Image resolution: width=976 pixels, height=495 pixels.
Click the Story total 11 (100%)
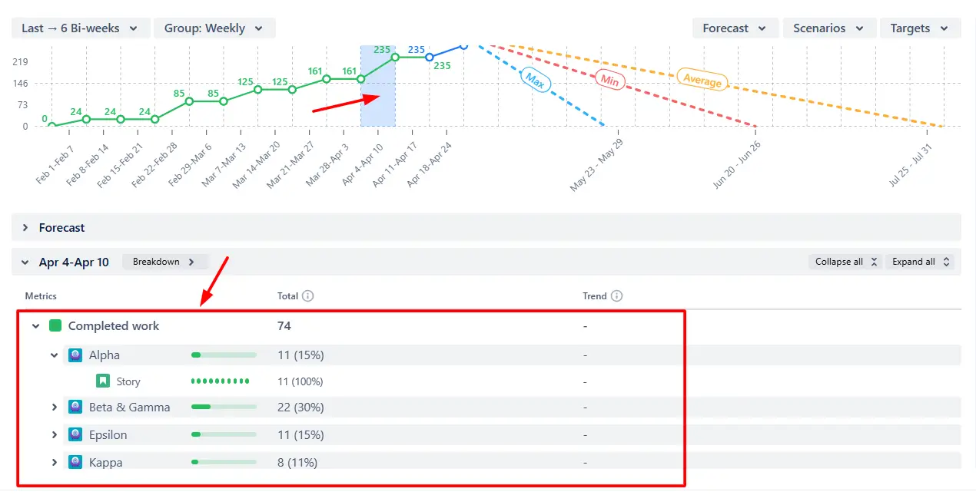point(300,381)
